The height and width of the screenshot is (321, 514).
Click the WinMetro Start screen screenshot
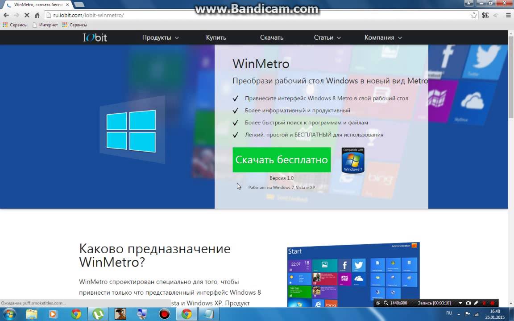(x=353, y=275)
